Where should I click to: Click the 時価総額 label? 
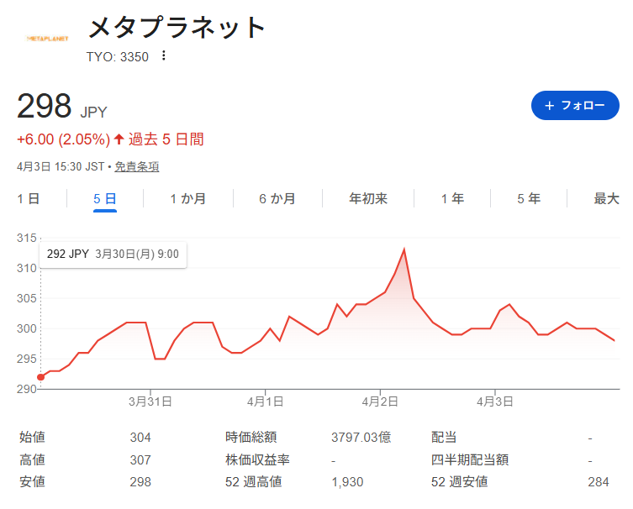pos(251,438)
